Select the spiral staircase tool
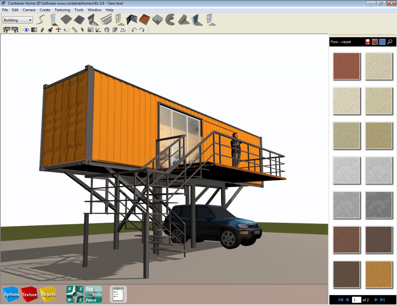Screen dimensions: 397x305 point(170,19)
